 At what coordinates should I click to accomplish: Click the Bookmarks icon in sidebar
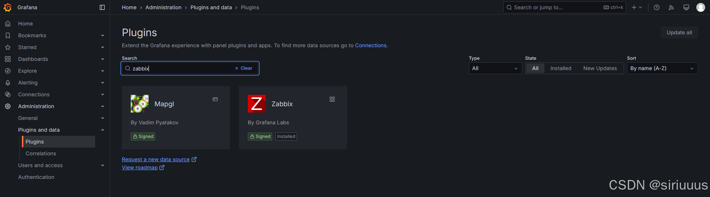[x=8, y=35]
